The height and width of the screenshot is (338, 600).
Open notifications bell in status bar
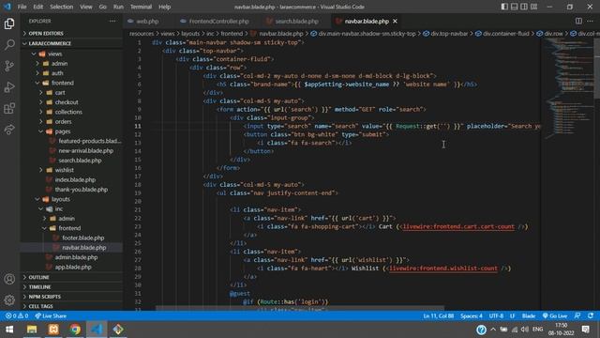[591, 315]
